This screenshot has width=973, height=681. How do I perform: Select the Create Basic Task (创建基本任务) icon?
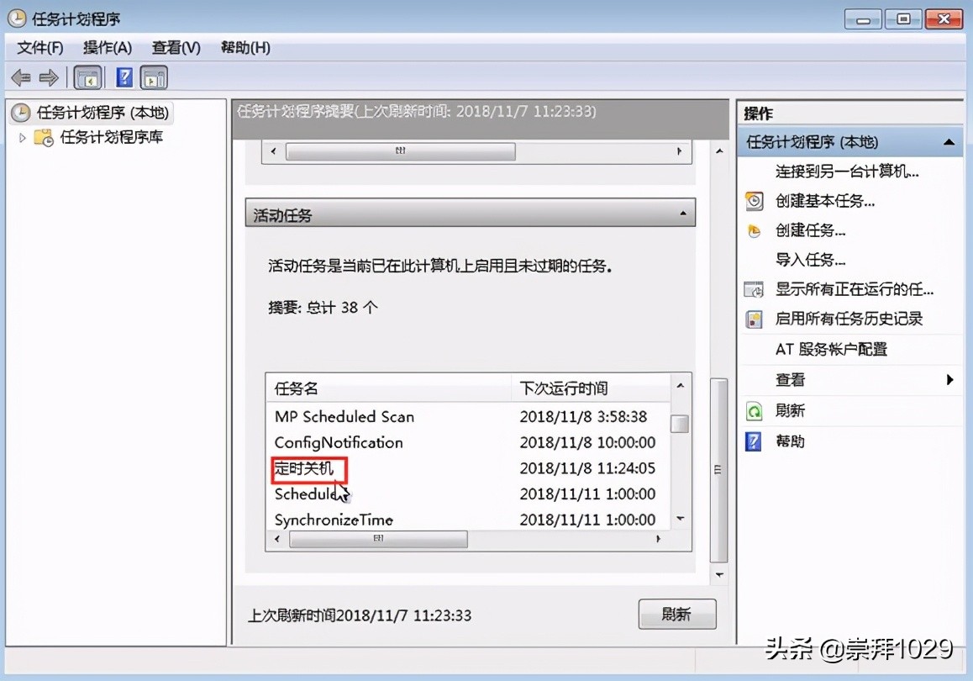(754, 200)
